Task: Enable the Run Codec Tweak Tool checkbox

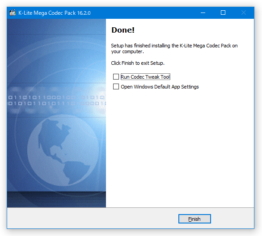Action: coord(116,77)
